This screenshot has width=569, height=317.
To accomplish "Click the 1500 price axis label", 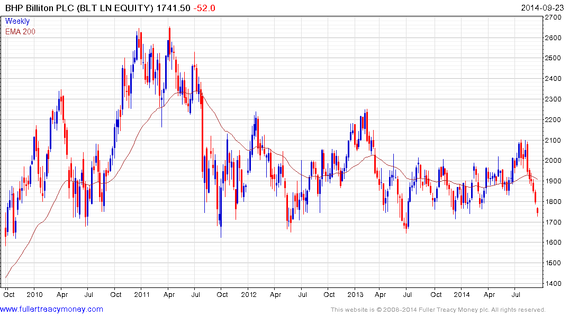I will [554, 263].
